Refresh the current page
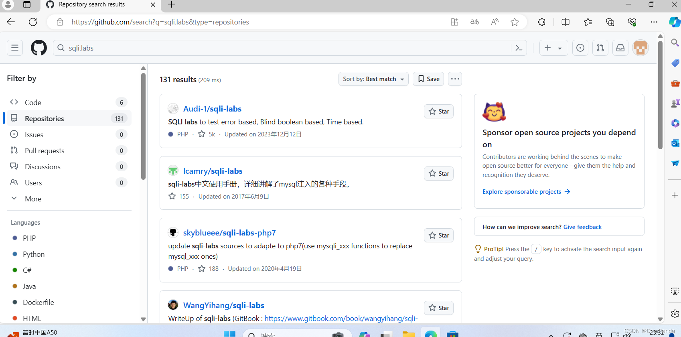 [x=33, y=22]
